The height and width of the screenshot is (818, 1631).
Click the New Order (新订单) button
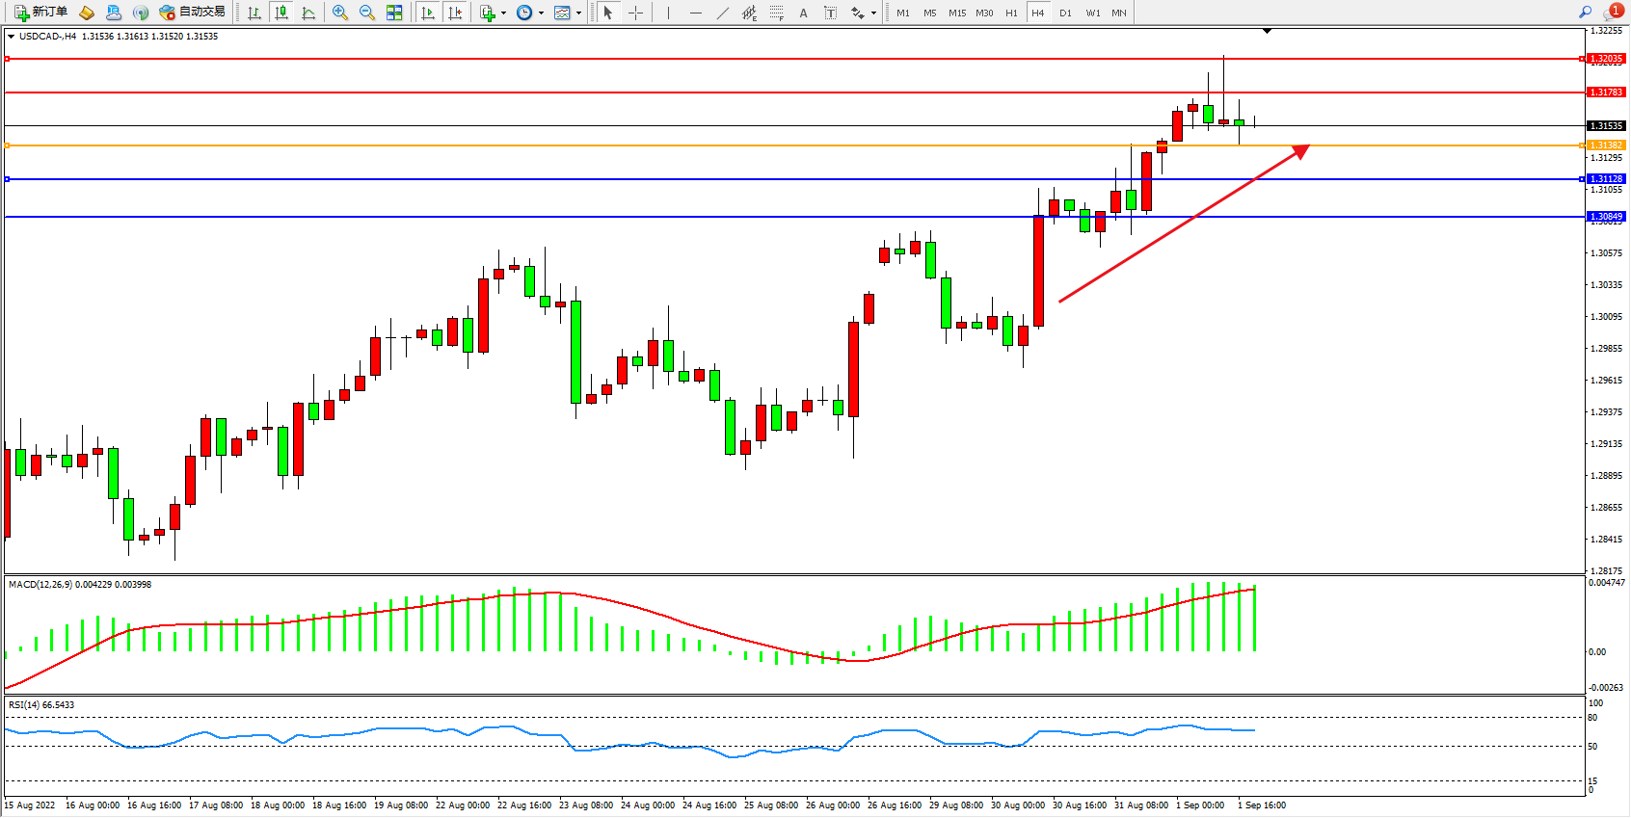pos(40,13)
